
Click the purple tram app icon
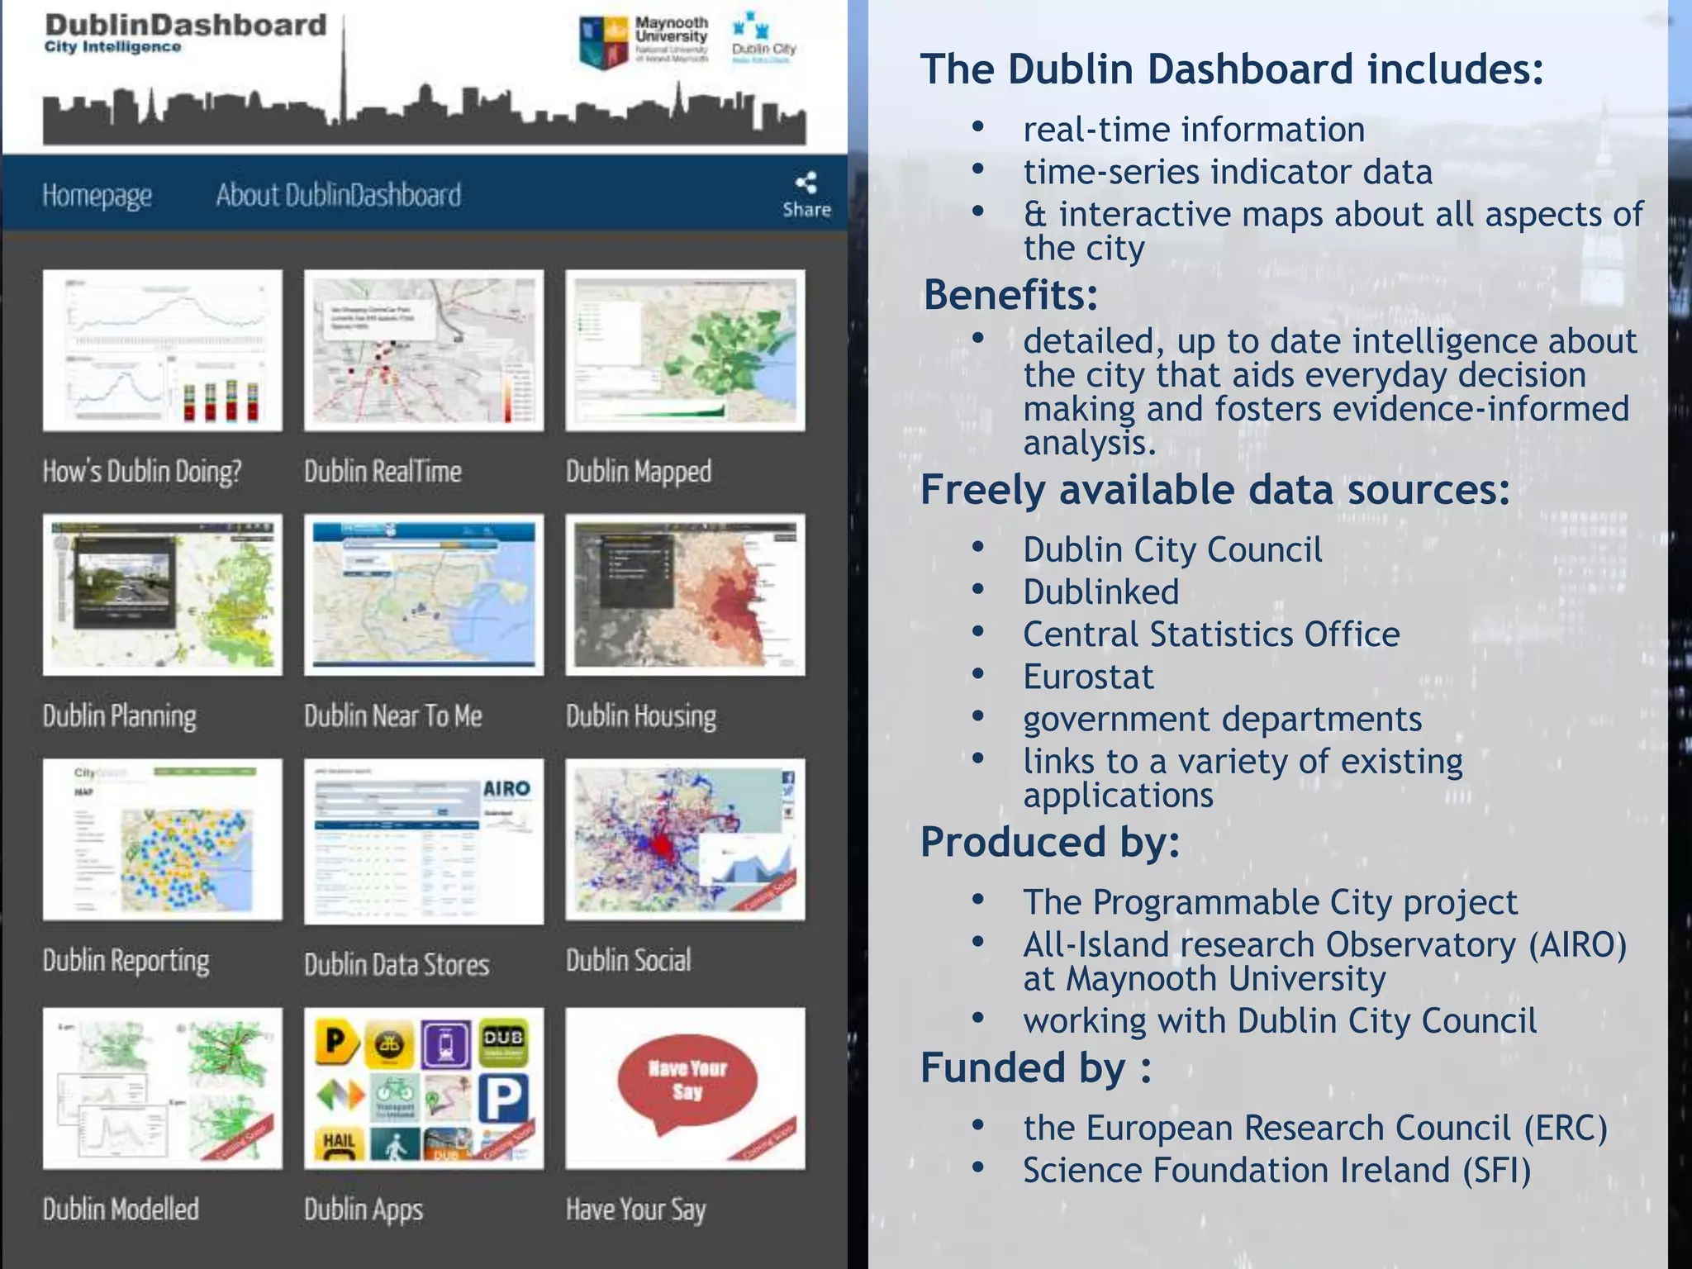[446, 1044]
